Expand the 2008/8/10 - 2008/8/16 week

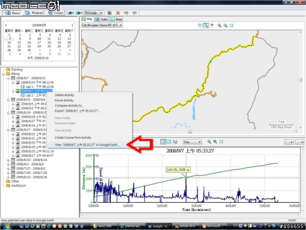8,160
